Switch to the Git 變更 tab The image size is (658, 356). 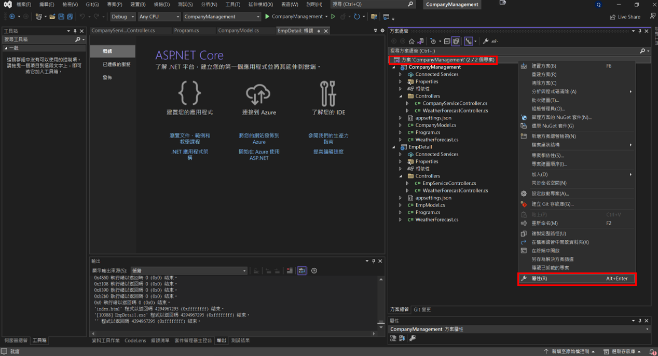422,309
